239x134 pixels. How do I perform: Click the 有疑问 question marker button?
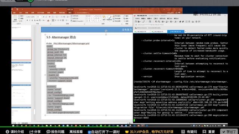189,132
